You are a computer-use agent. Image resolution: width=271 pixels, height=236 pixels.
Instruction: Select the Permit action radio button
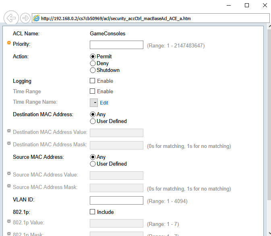click(x=93, y=57)
